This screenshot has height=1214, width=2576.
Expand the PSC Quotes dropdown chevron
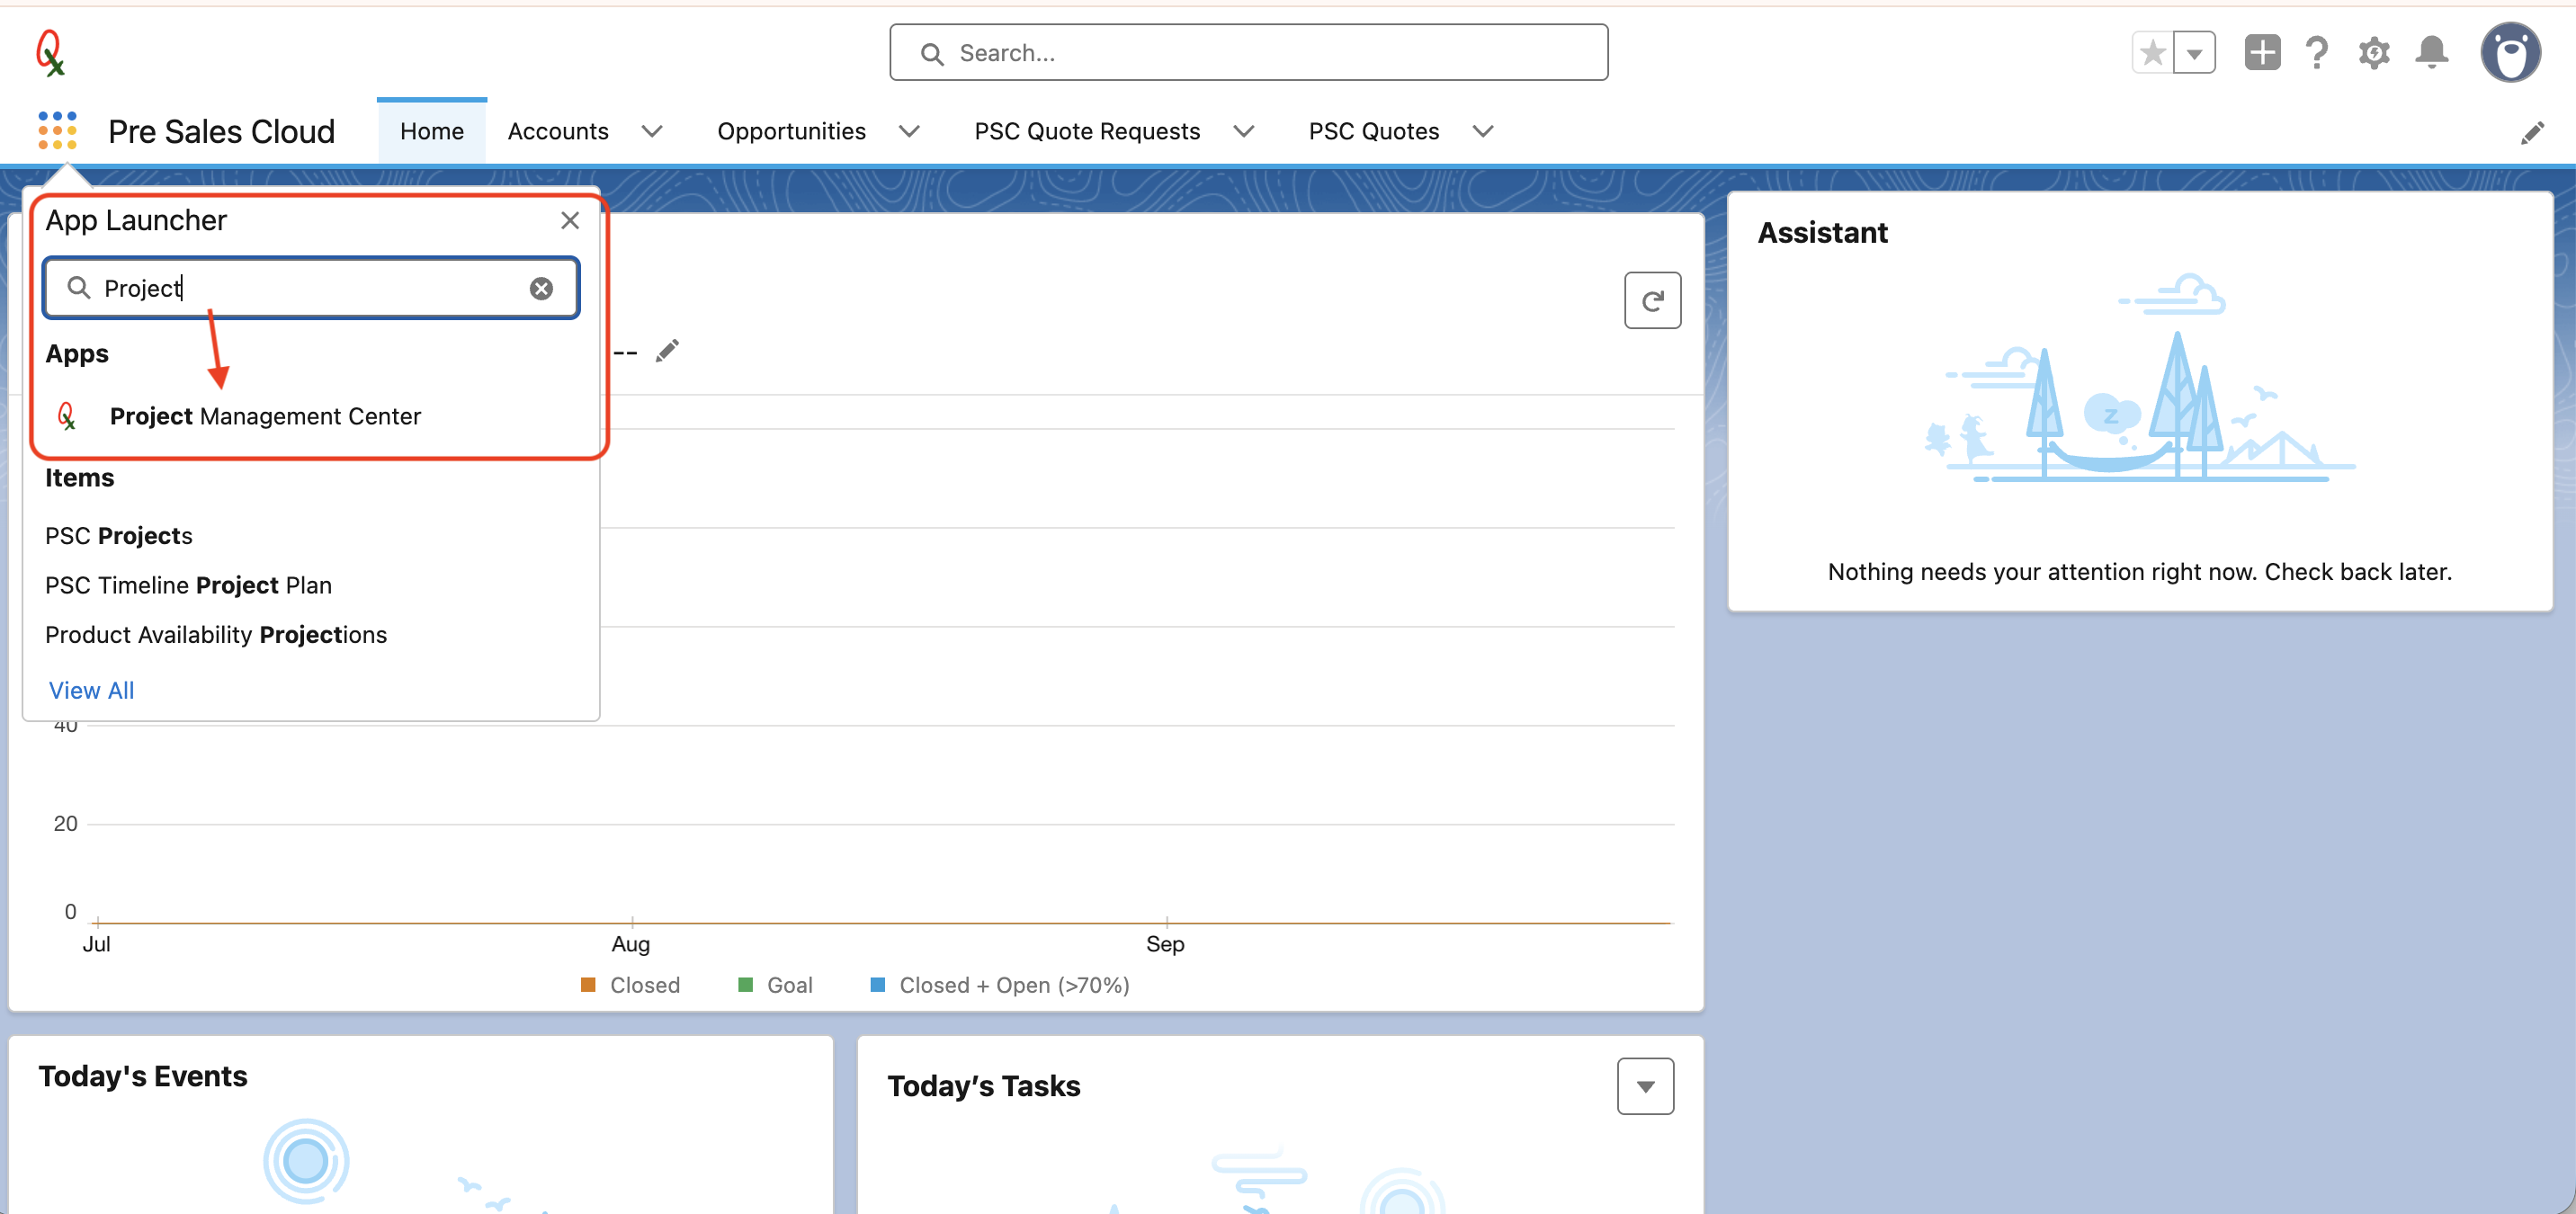tap(1483, 131)
